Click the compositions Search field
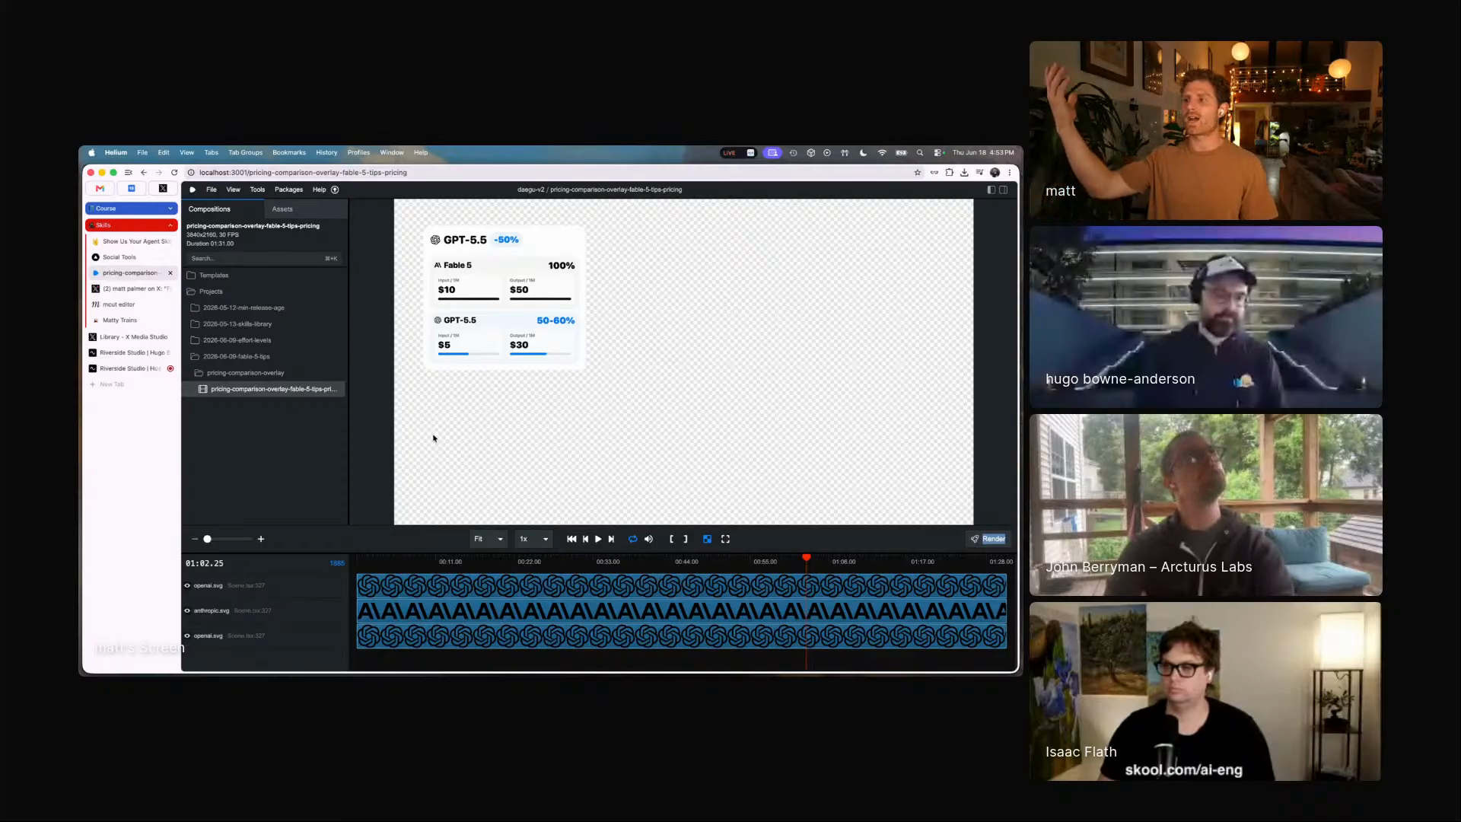The image size is (1461, 822). pyautogui.click(x=264, y=258)
